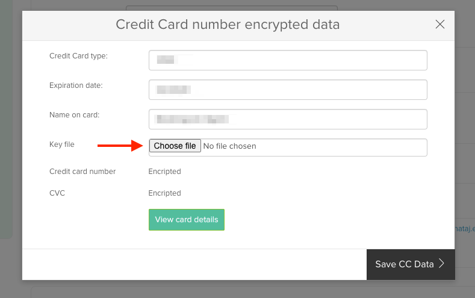Click the 'Credit card number' label
Screen dimensions: 475x298
[x=82, y=172]
